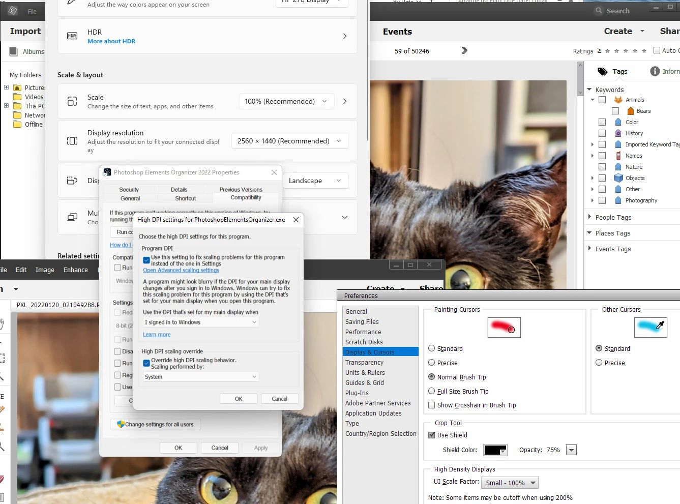The height and width of the screenshot is (504, 680).
Task: Click the Animals keyword tag icon
Action: pos(618,100)
